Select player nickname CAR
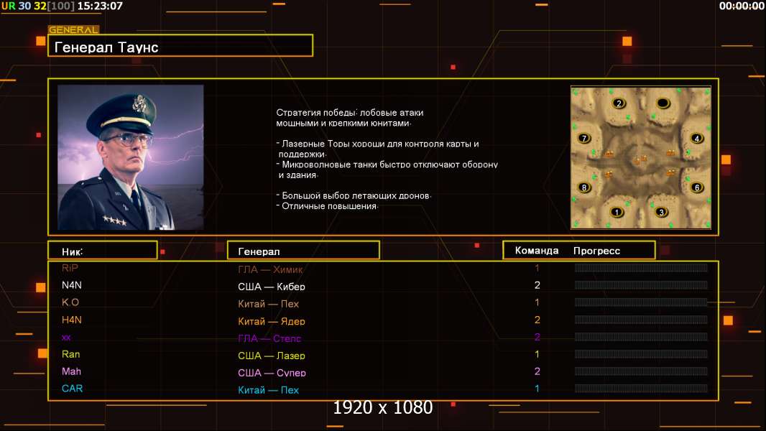 [73, 389]
